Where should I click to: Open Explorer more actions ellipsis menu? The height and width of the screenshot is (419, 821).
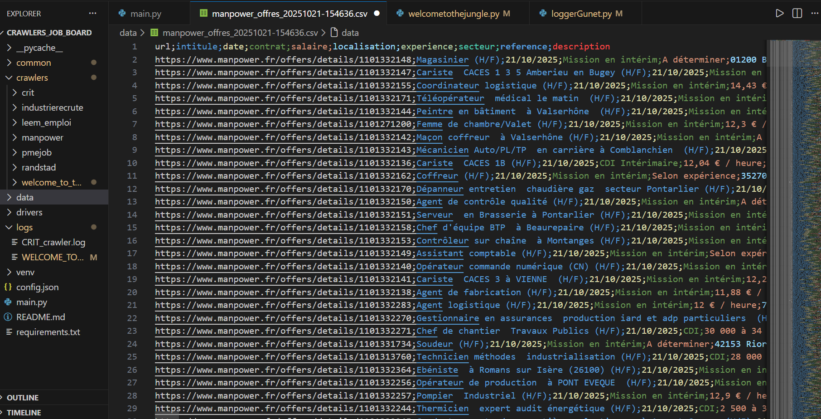tap(93, 13)
